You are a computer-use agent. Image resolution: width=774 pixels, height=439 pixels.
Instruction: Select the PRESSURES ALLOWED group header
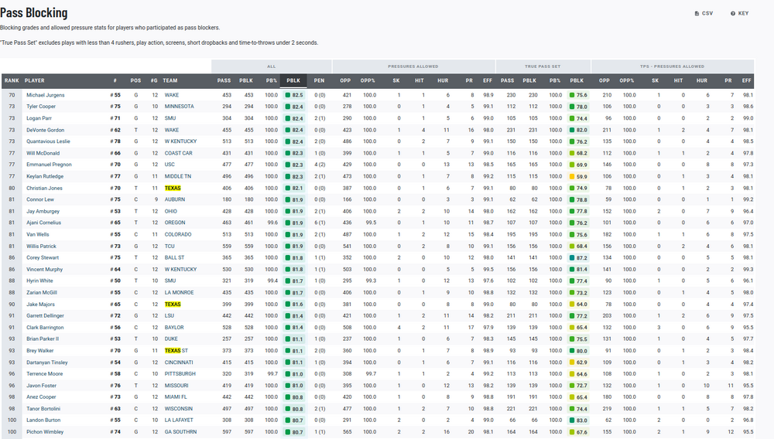click(x=417, y=66)
